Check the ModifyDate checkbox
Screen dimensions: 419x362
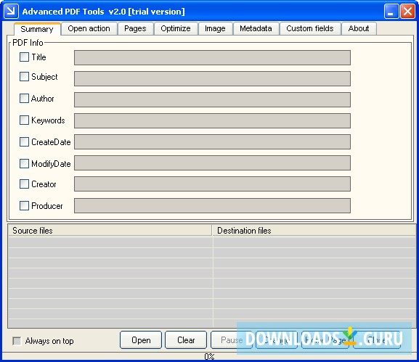pyautogui.click(x=24, y=164)
